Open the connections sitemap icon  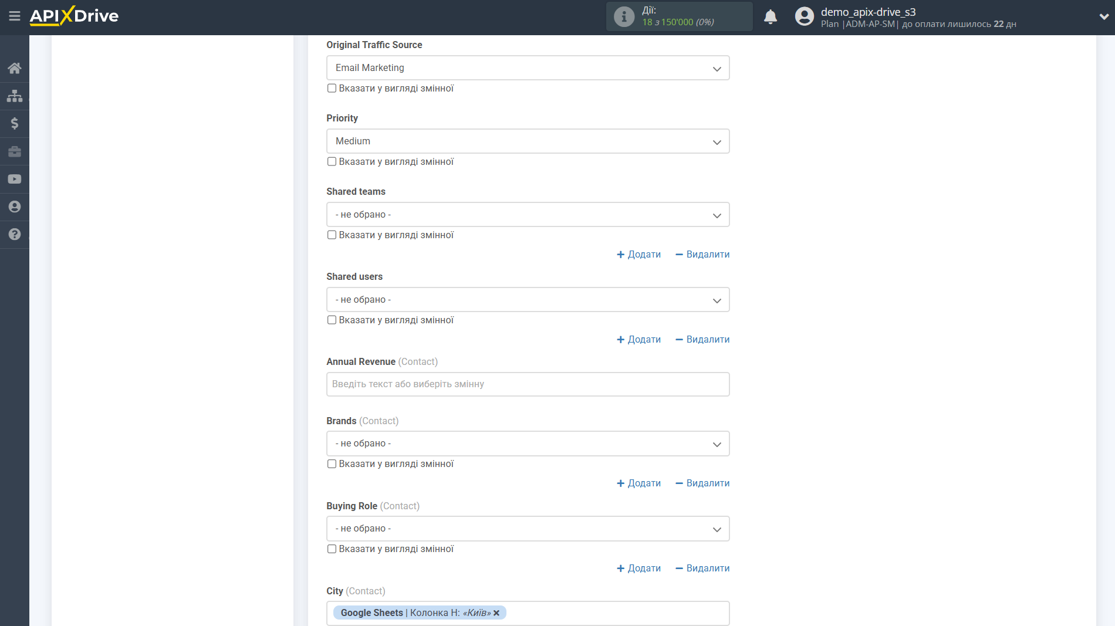[15, 96]
